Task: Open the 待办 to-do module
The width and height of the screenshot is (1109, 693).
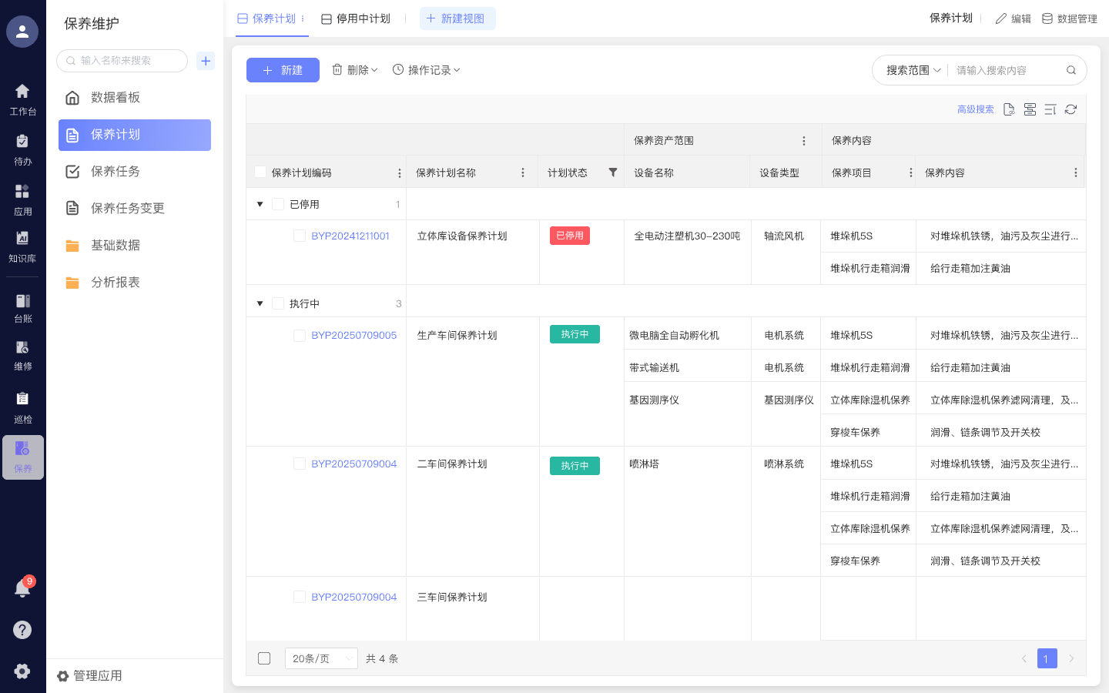Action: tap(22, 149)
